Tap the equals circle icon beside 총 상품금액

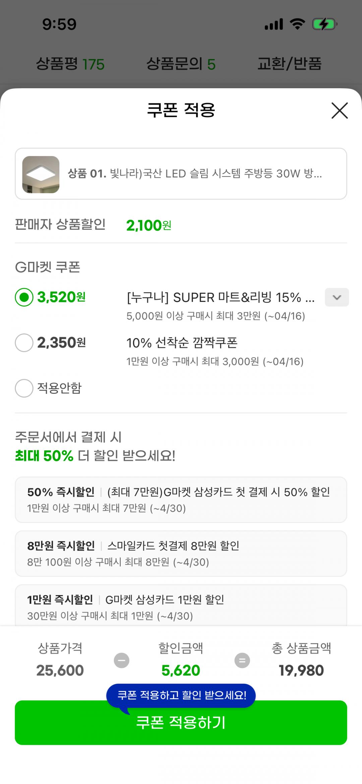pyautogui.click(x=242, y=661)
